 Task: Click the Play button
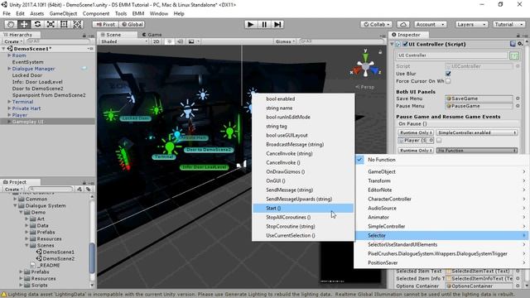(250, 24)
